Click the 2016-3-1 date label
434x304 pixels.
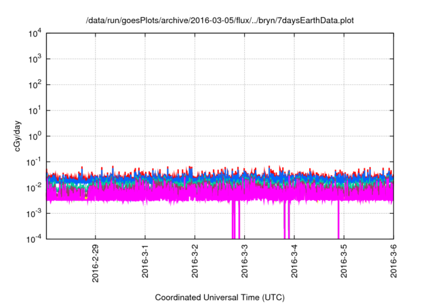[x=145, y=261]
